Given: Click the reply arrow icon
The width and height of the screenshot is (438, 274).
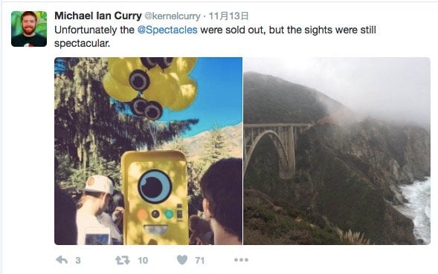Looking at the screenshot, I should [62, 260].
